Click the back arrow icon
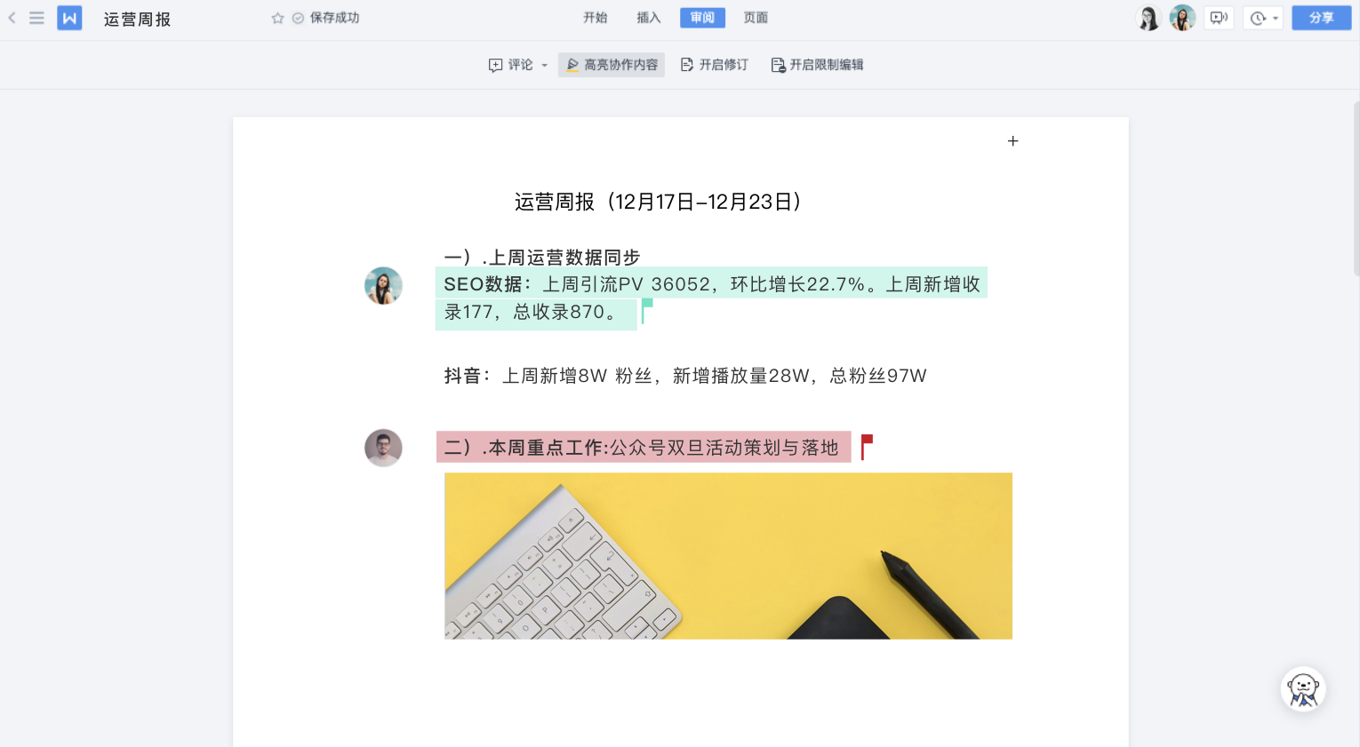Viewport: 1360px width, 747px height. tap(12, 18)
